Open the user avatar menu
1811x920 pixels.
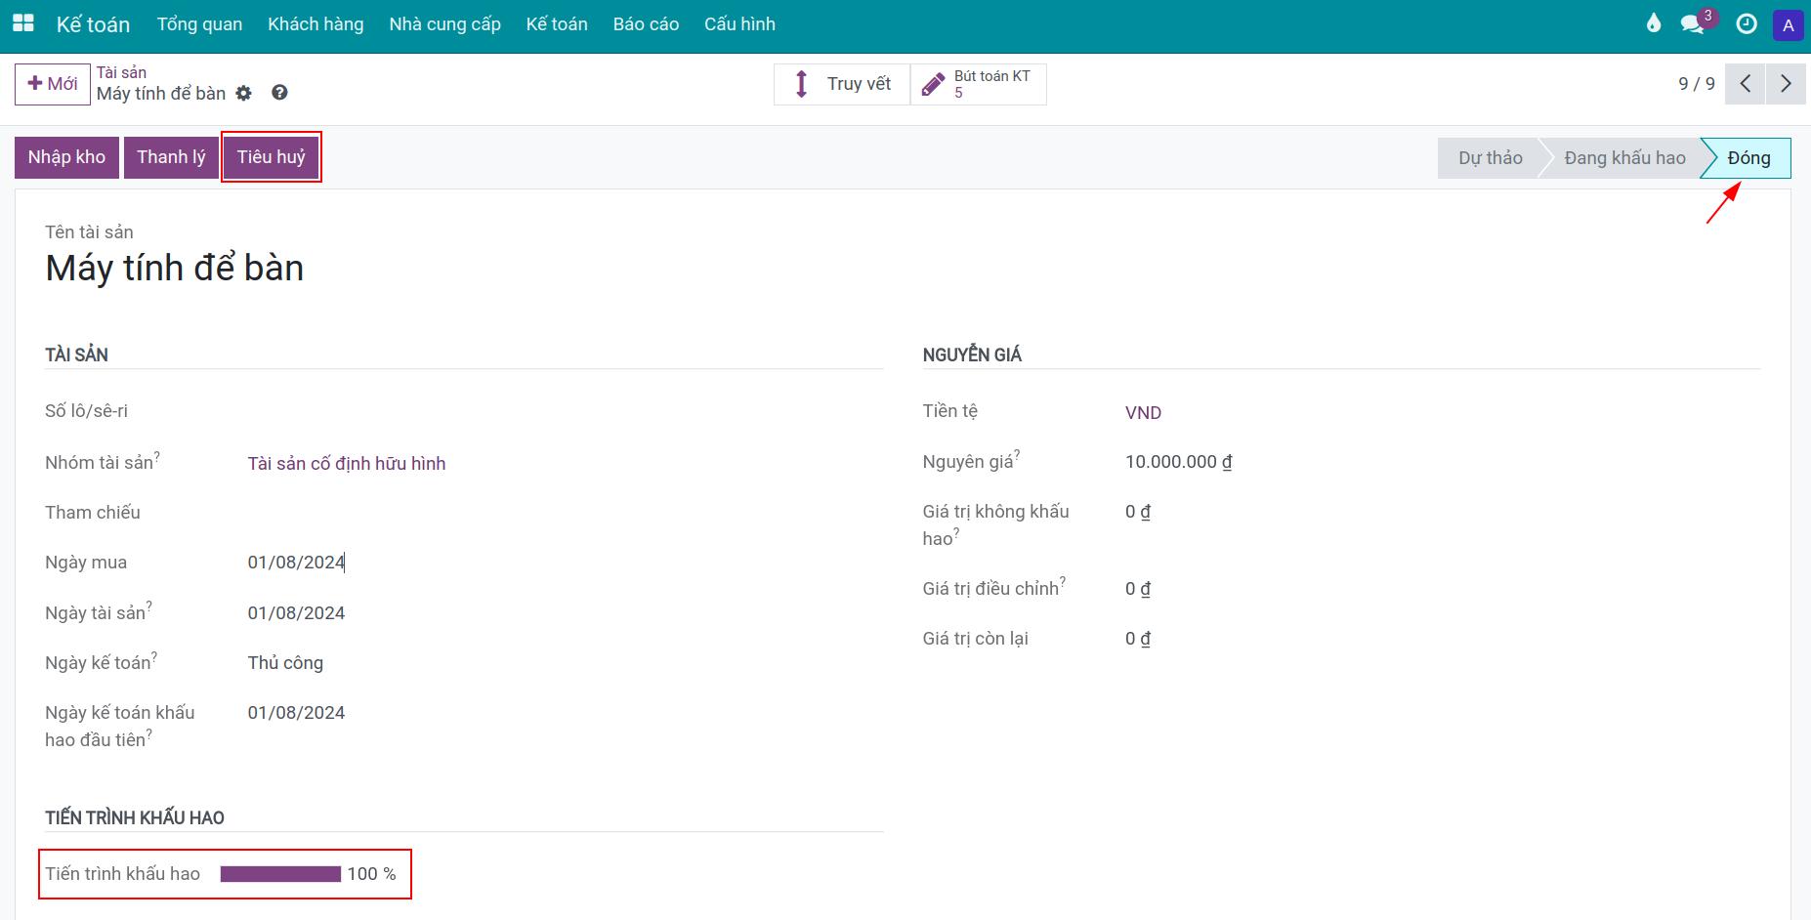[1789, 25]
